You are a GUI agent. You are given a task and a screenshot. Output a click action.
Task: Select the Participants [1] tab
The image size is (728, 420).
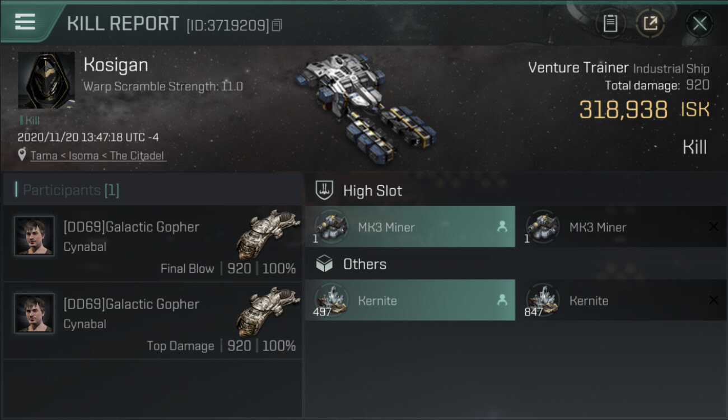click(x=71, y=190)
